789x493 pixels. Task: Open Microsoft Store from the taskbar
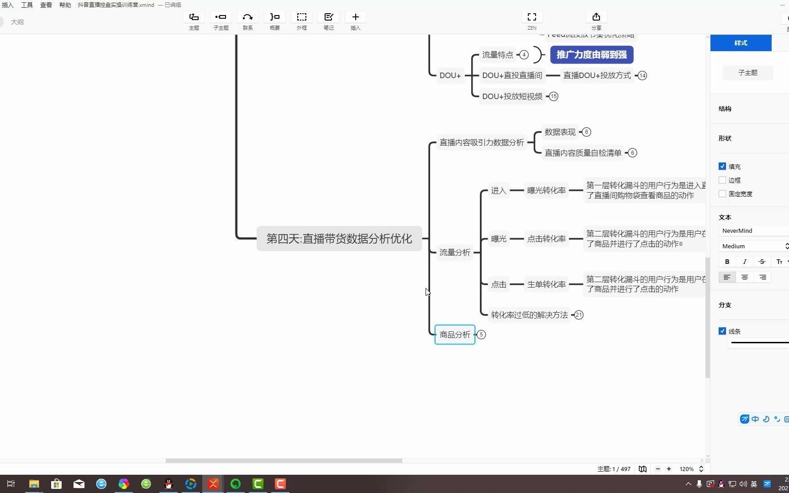click(x=57, y=484)
